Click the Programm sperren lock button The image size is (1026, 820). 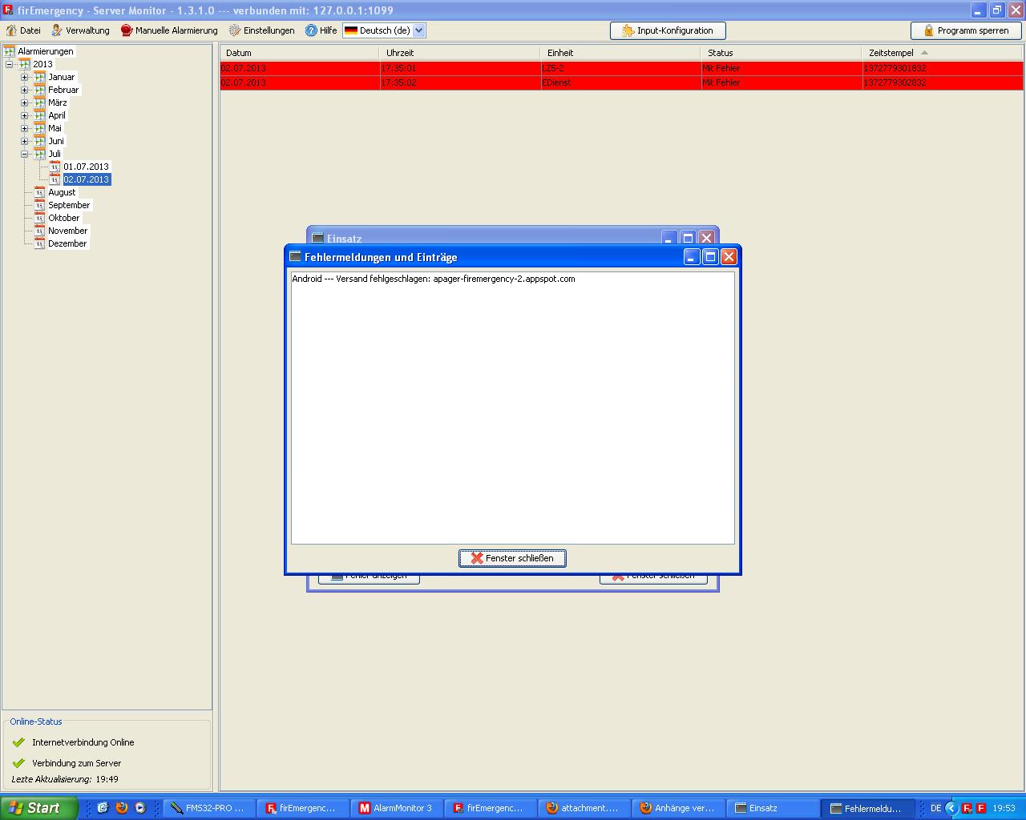point(966,30)
